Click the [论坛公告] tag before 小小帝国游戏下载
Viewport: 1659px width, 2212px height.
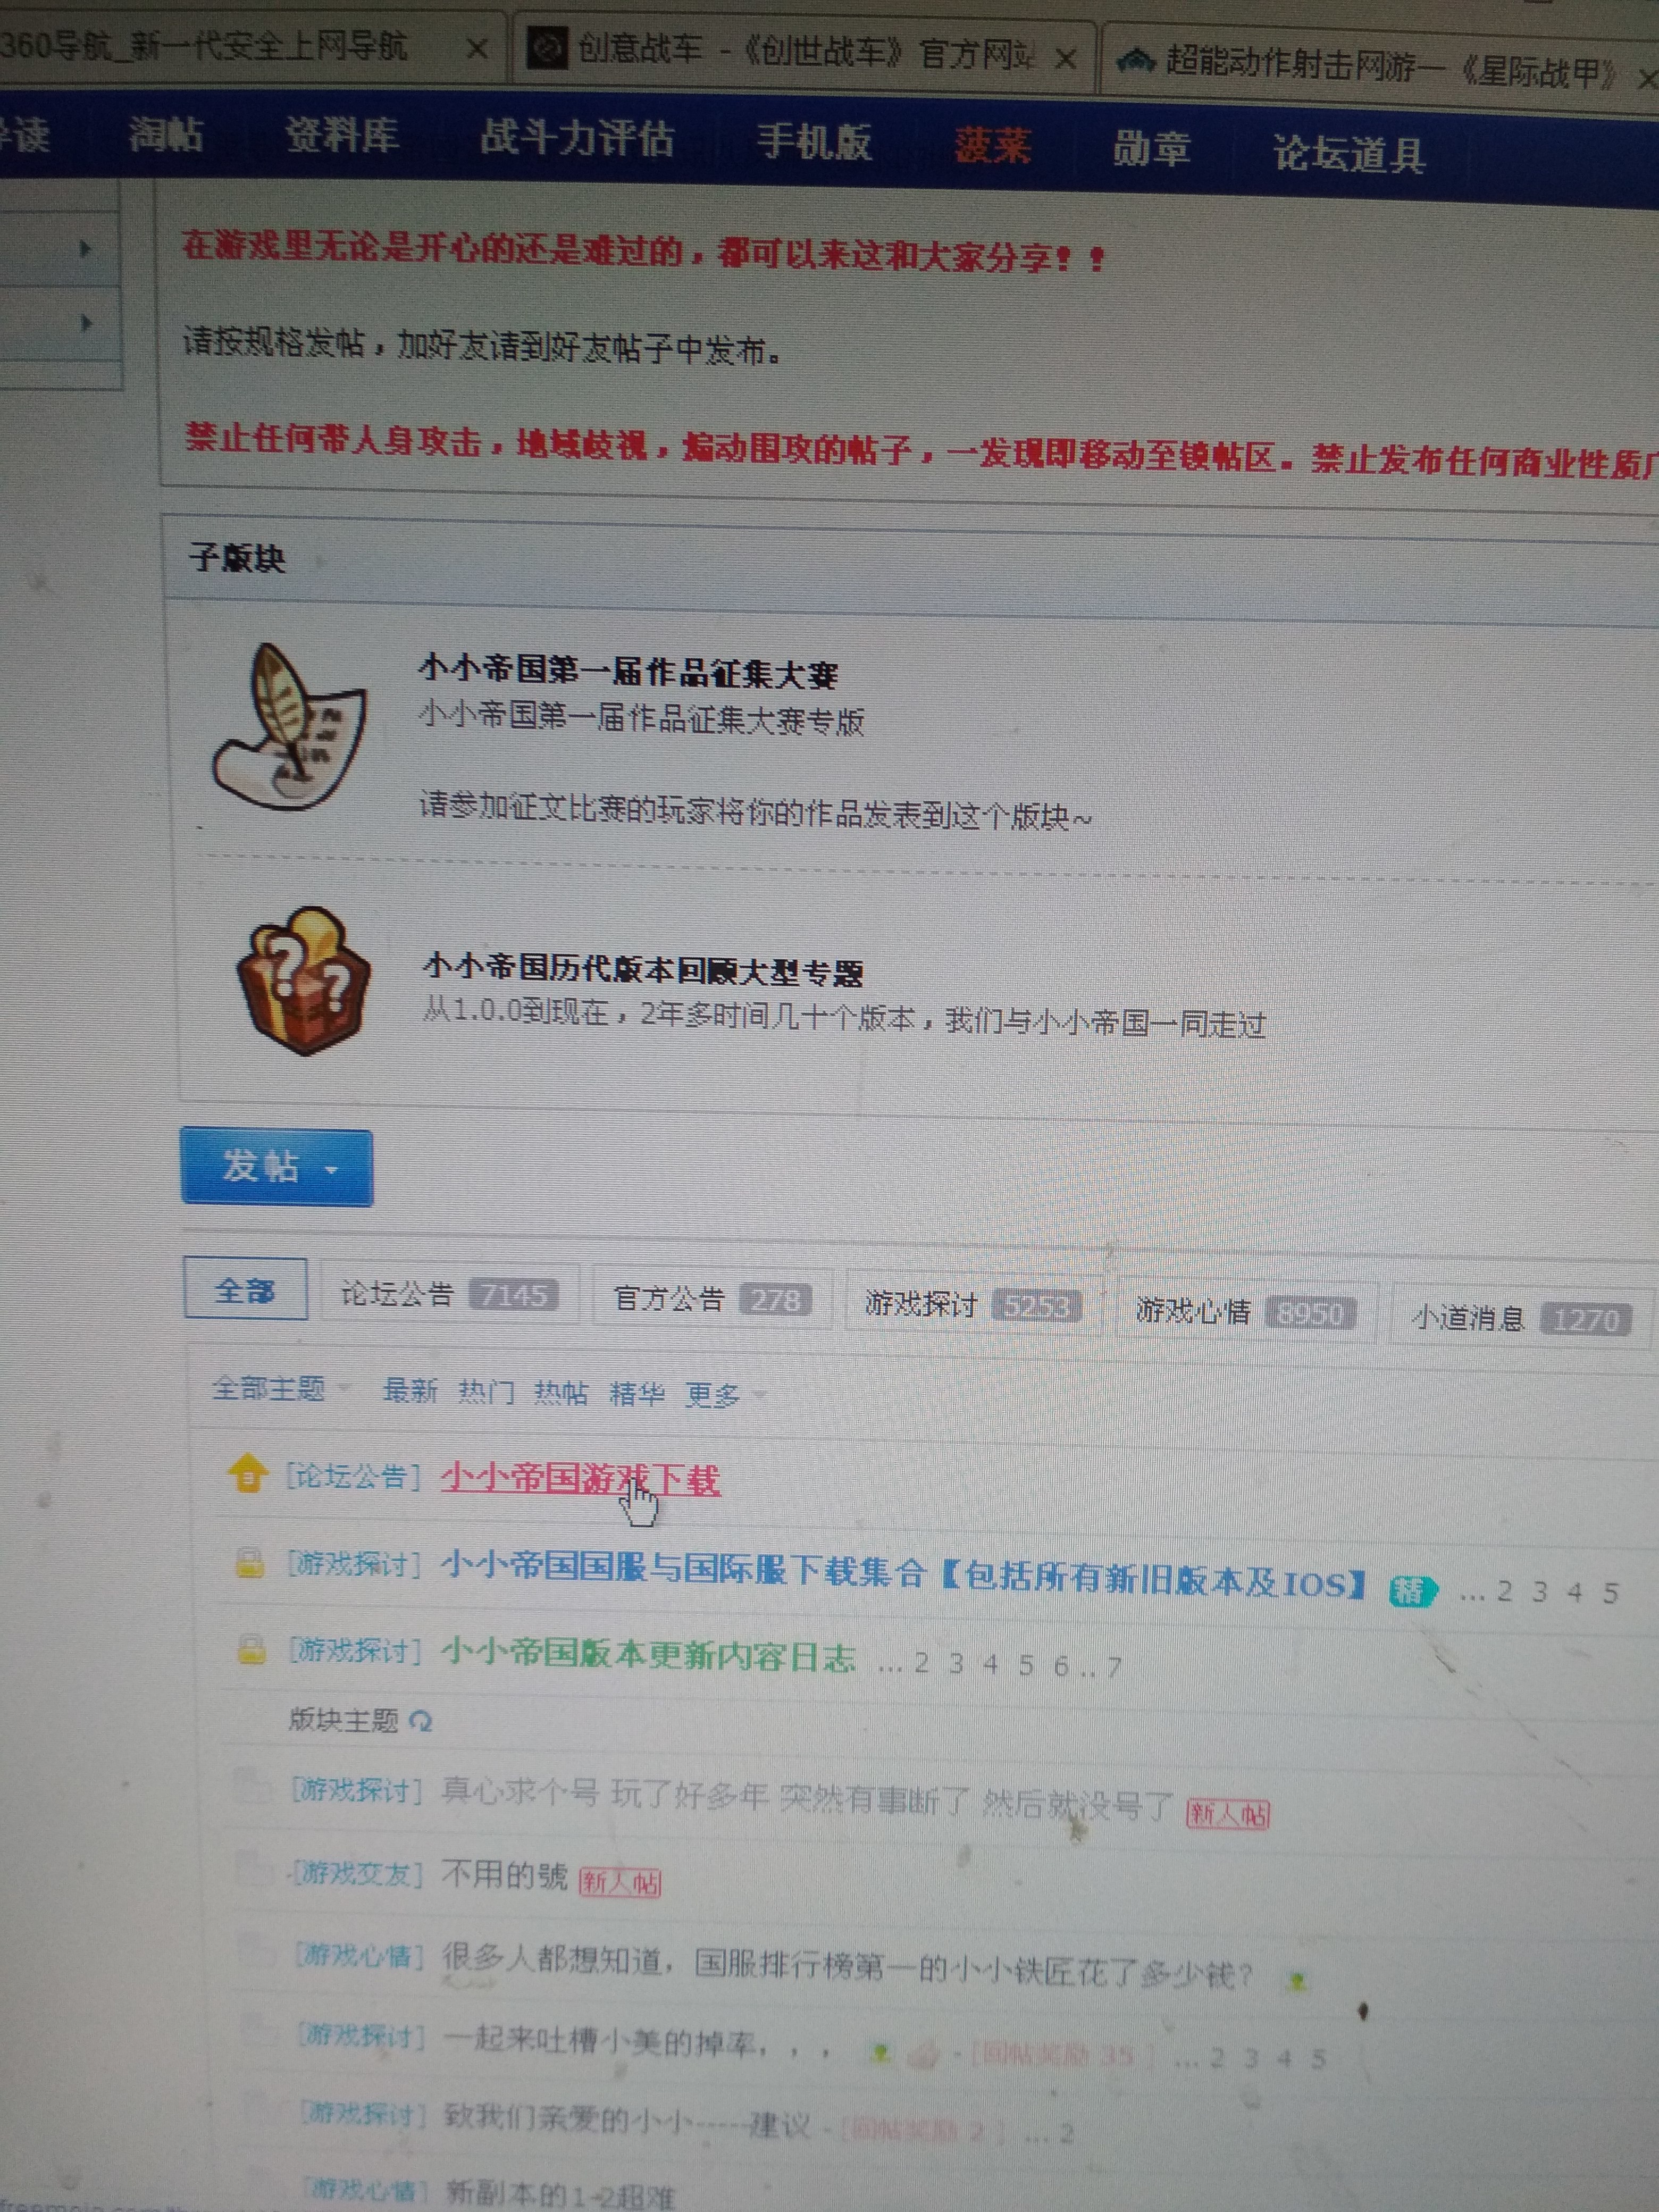click(354, 1476)
